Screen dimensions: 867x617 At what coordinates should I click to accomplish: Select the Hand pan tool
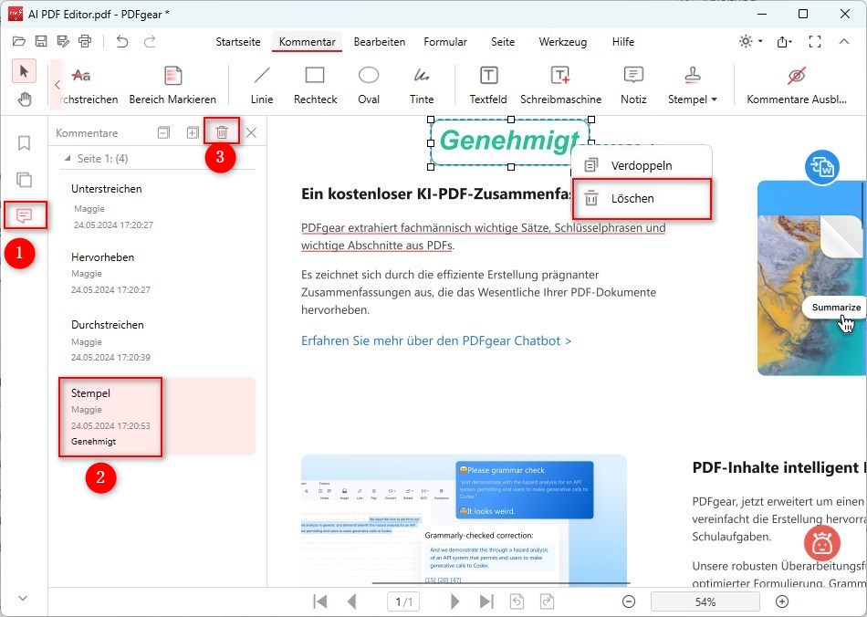24,99
